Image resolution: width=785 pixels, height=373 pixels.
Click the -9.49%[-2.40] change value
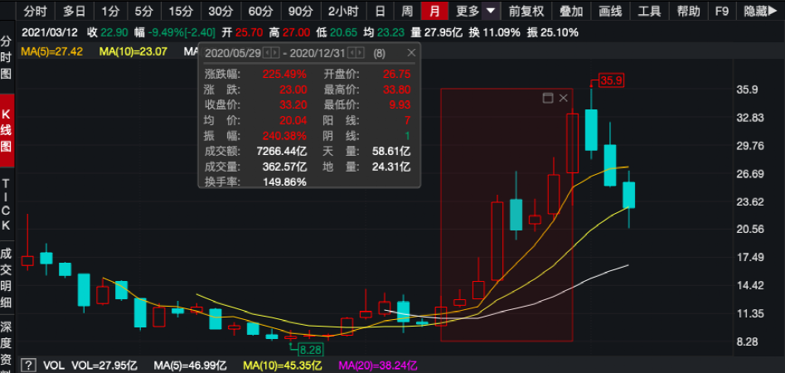click(x=181, y=33)
